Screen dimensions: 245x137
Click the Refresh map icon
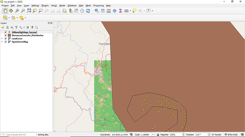[x=88, y=11]
